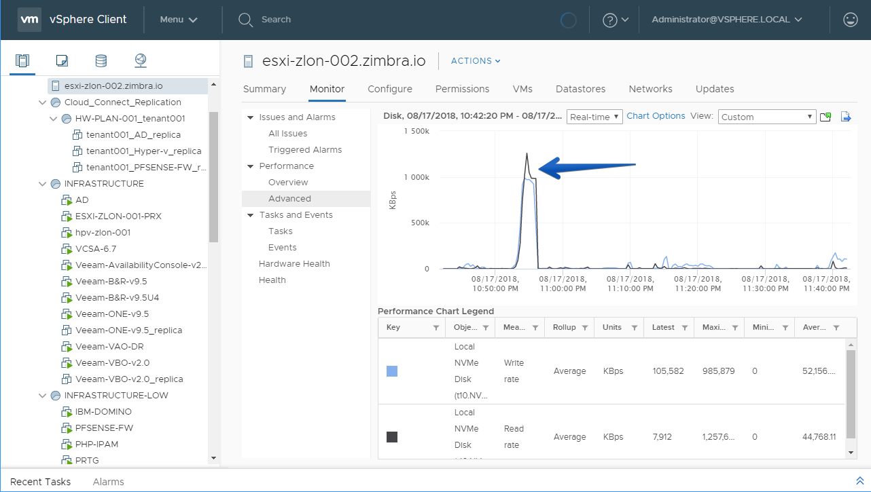Collapse the HW-PLAN-001_tenant001 tree node
Viewport: 871px width, 492px height.
point(54,119)
